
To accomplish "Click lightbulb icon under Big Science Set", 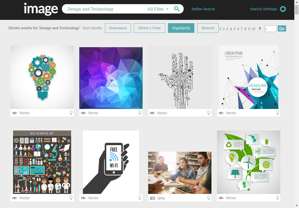I will (71, 198).
